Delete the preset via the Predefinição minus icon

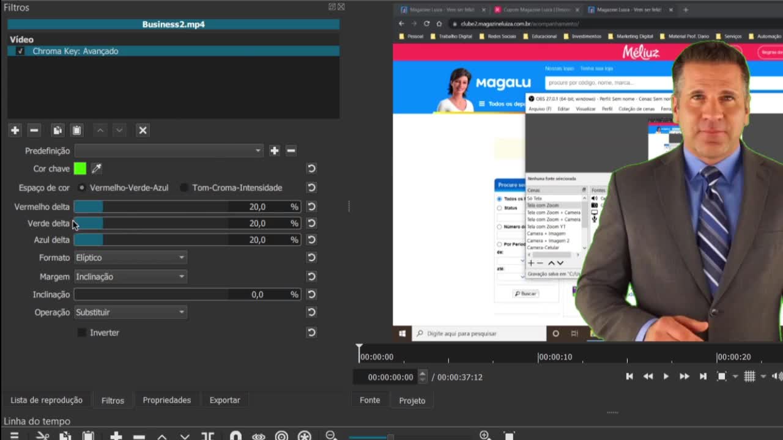click(291, 150)
